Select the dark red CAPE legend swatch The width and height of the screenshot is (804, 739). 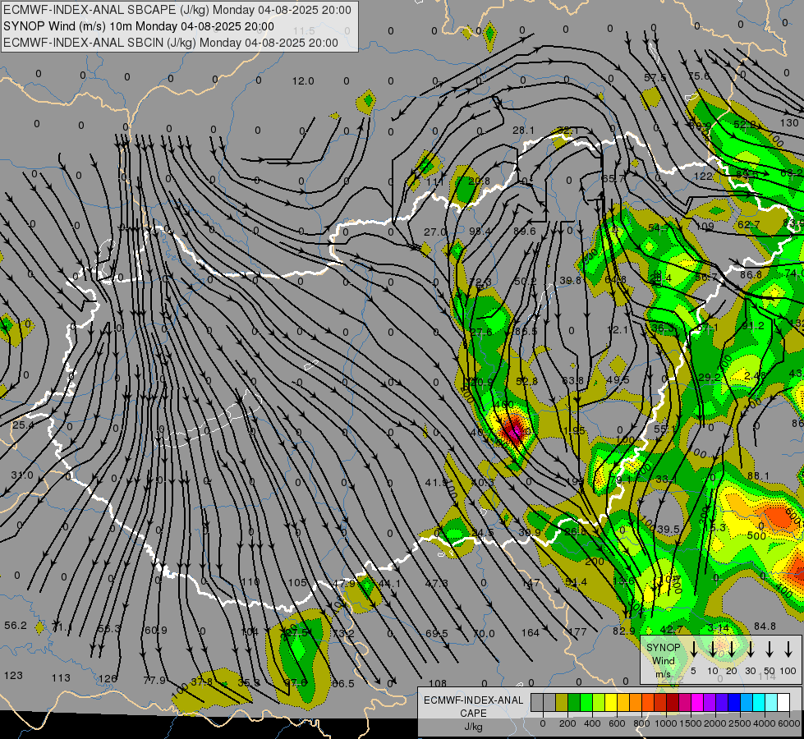coord(673,702)
